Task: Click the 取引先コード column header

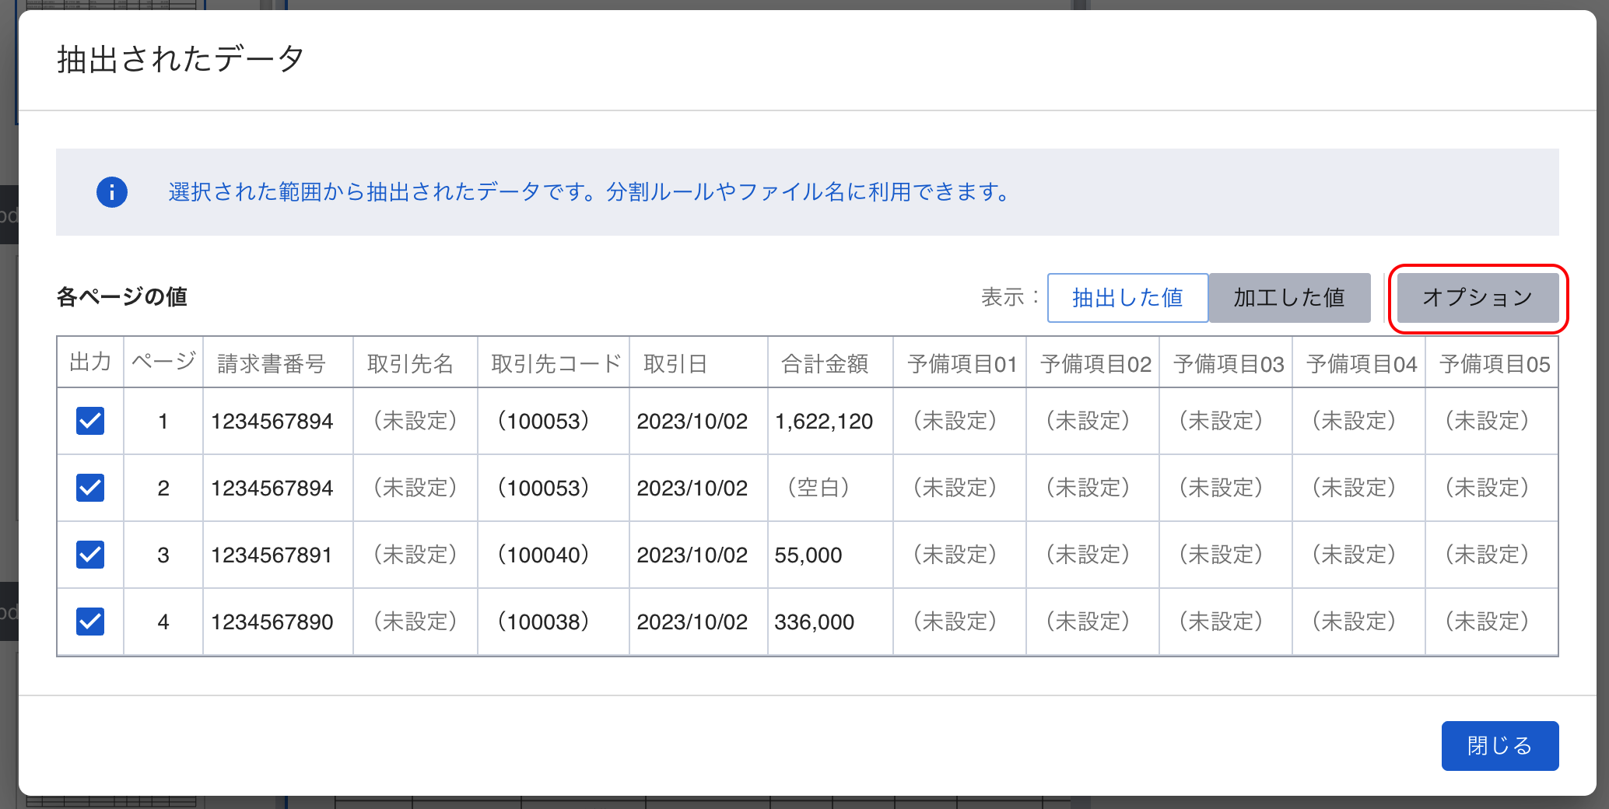Action: point(556,363)
